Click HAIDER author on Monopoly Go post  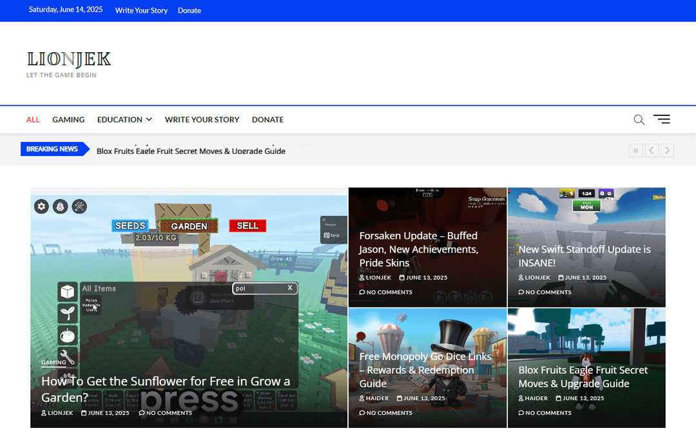click(374, 398)
